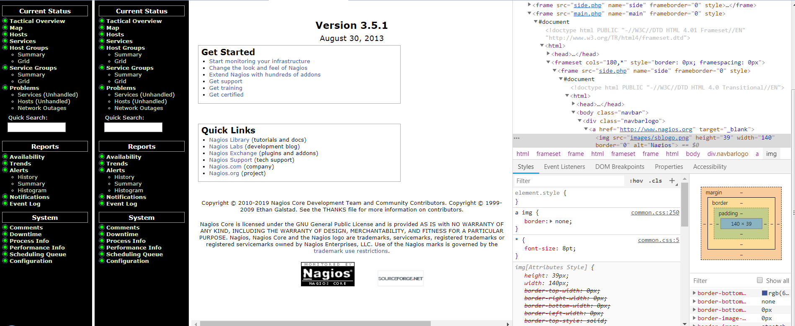Click the green bullet beside Event Log in leftmost sidebar
795x326 pixels.
pyautogui.click(x=5, y=204)
